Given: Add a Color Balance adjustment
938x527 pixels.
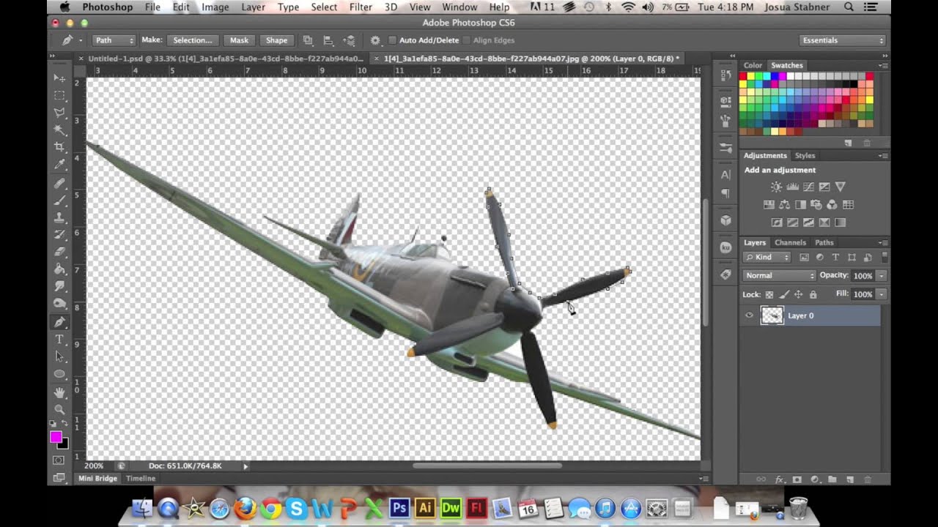Looking at the screenshot, I should pos(784,205).
